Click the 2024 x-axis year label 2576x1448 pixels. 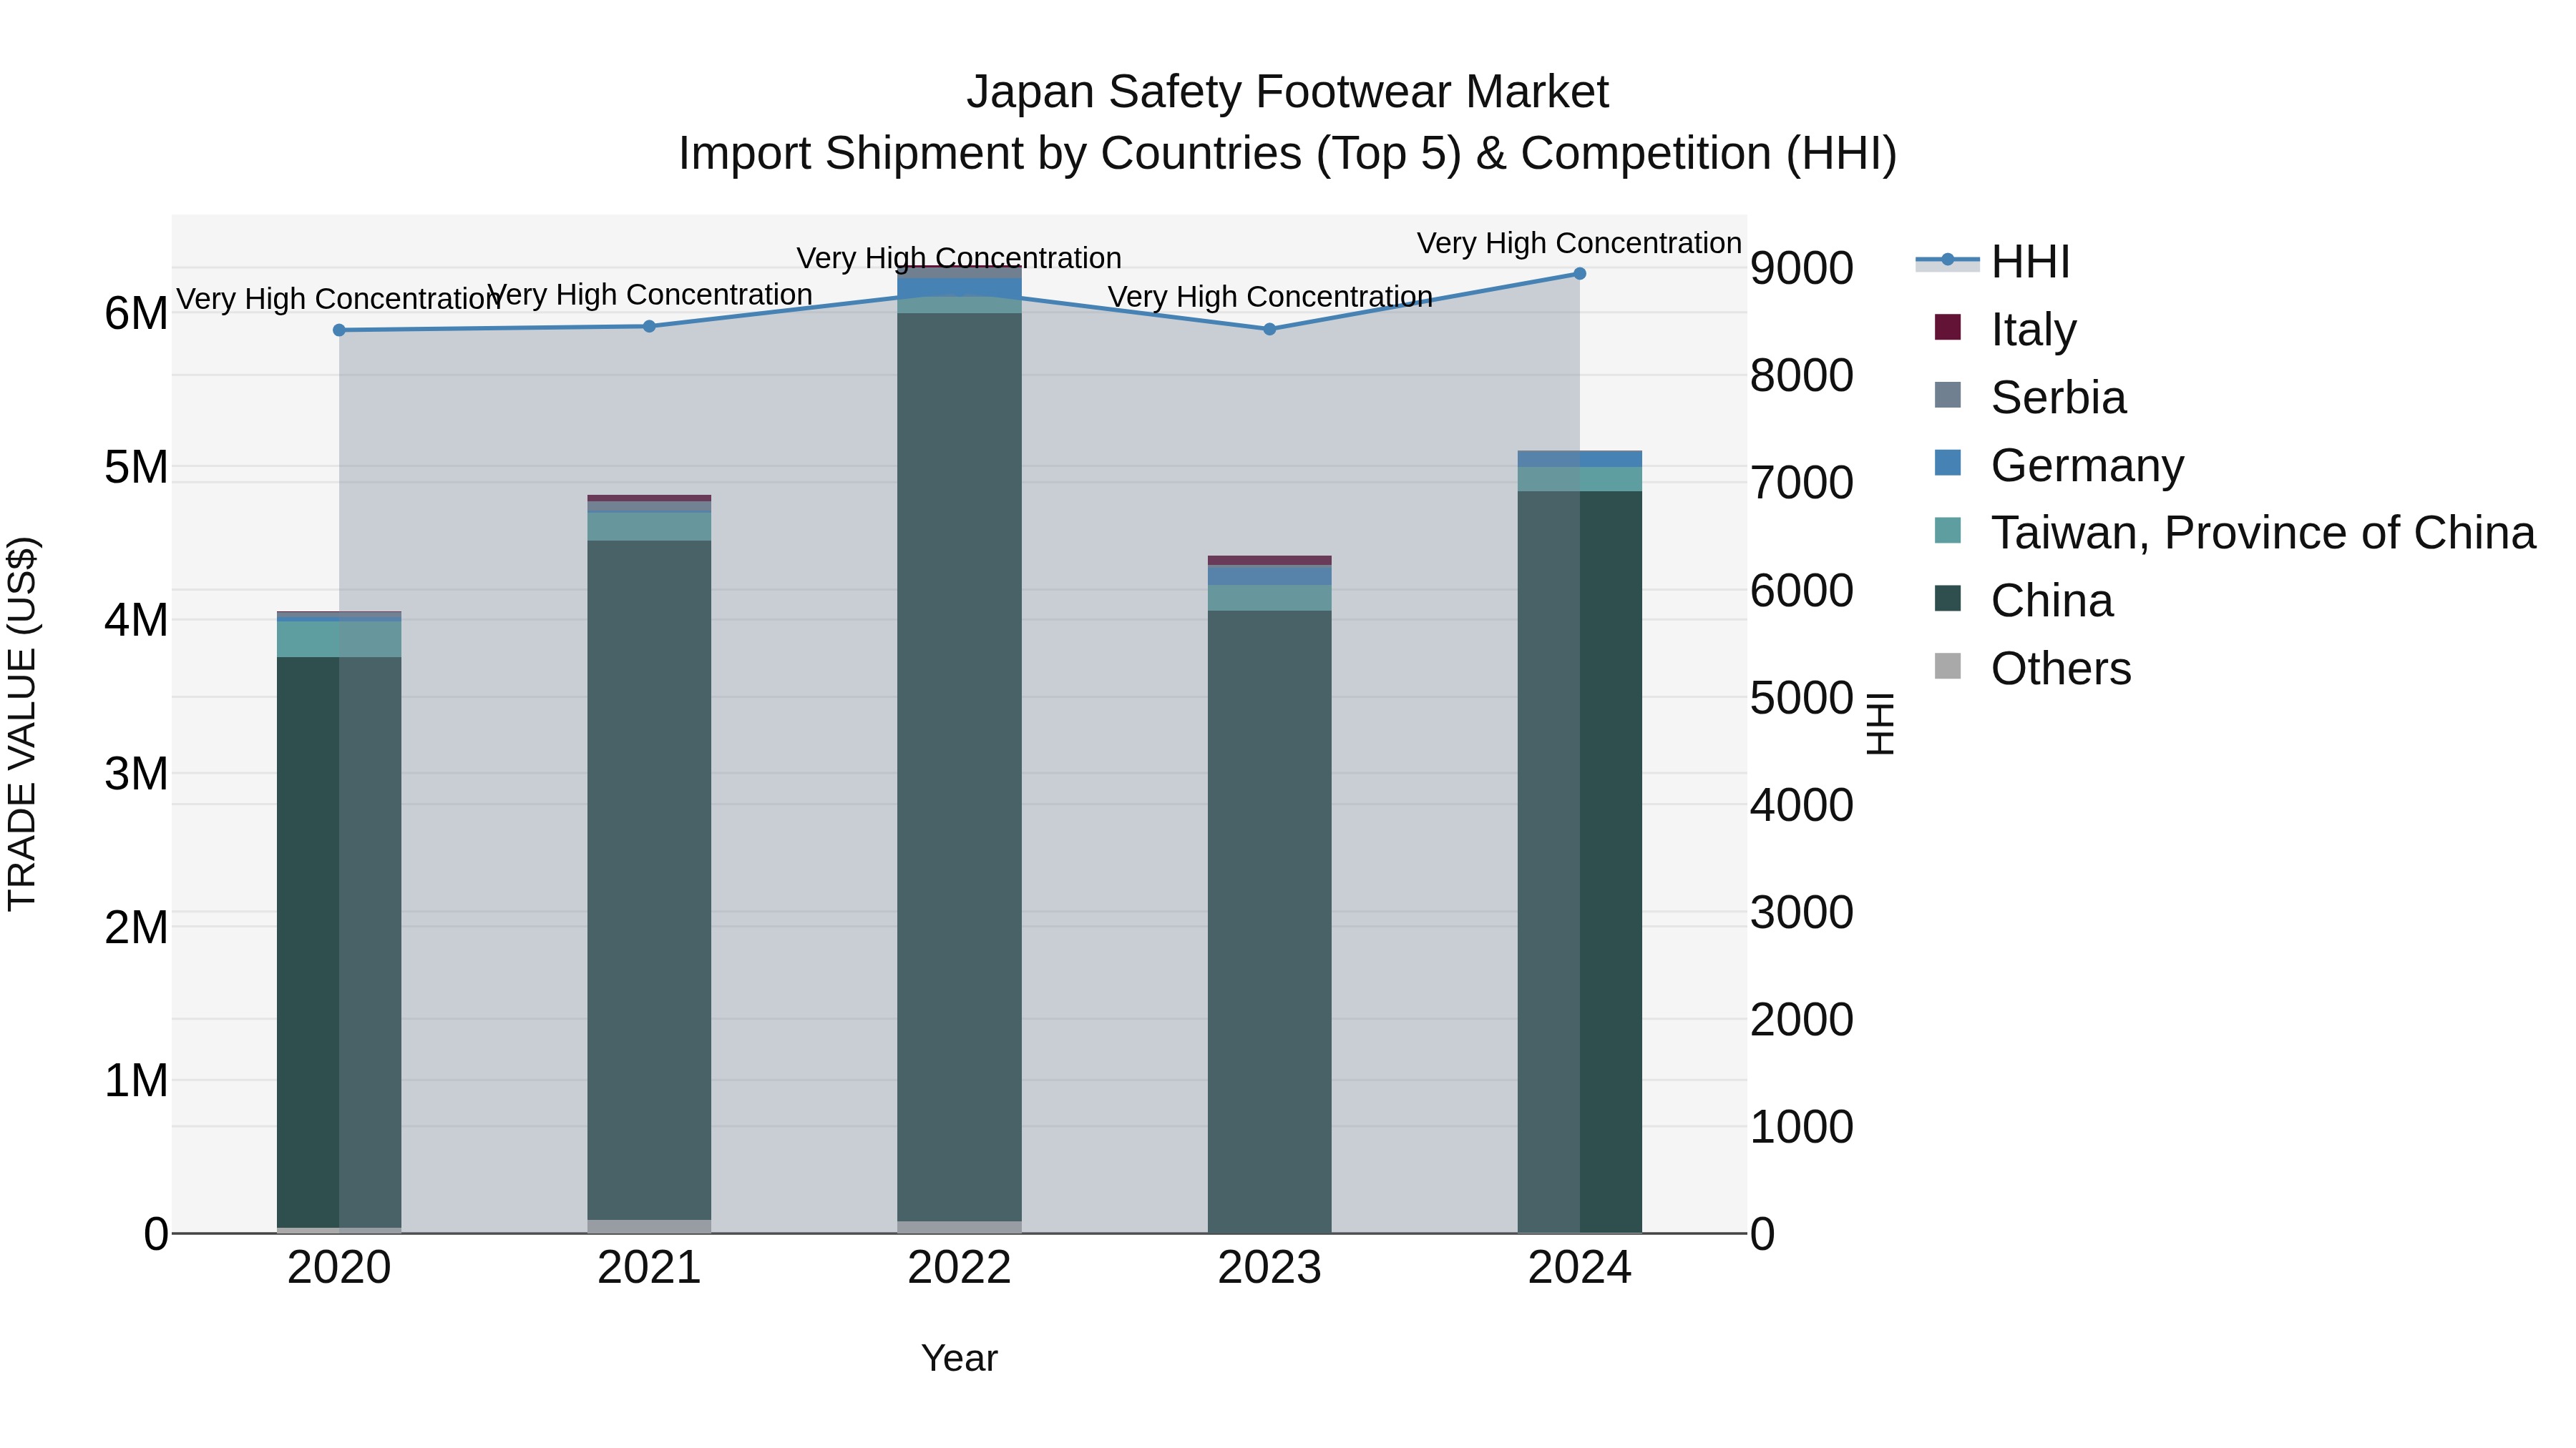[1580, 1268]
